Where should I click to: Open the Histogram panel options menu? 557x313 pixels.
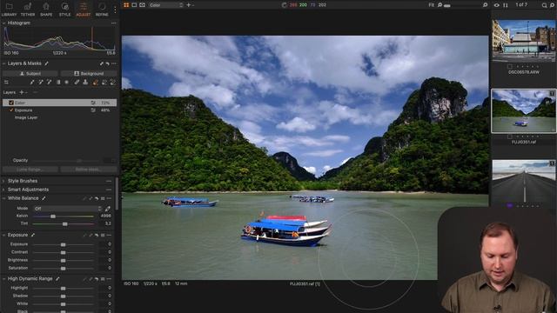click(114, 23)
